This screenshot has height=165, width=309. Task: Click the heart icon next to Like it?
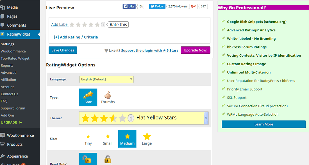click(x=106, y=51)
